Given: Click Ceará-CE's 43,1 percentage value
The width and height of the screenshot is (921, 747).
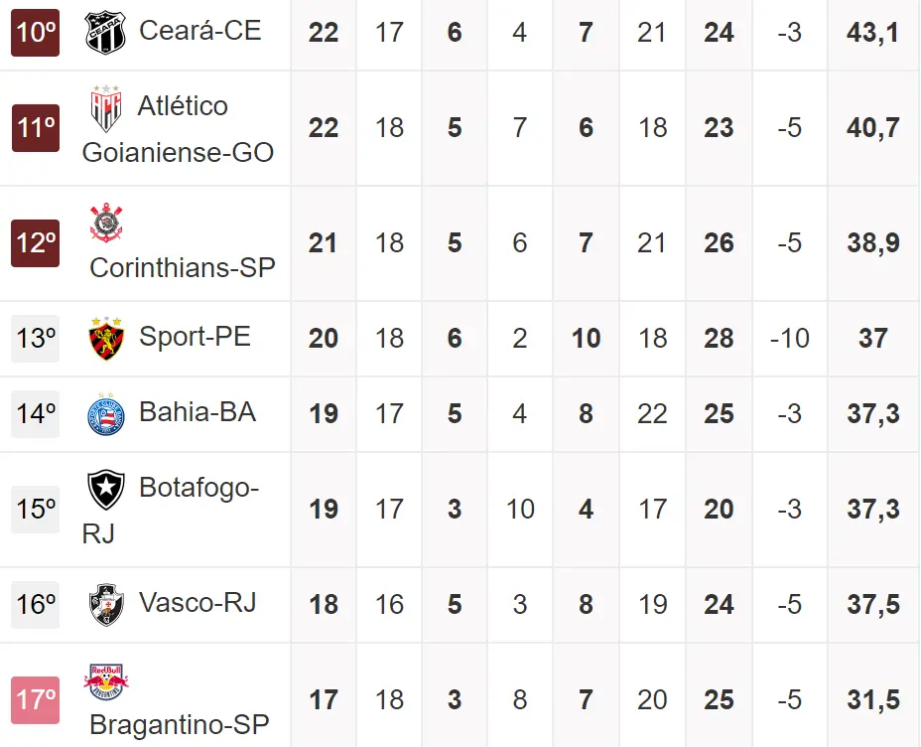Looking at the screenshot, I should [x=873, y=32].
